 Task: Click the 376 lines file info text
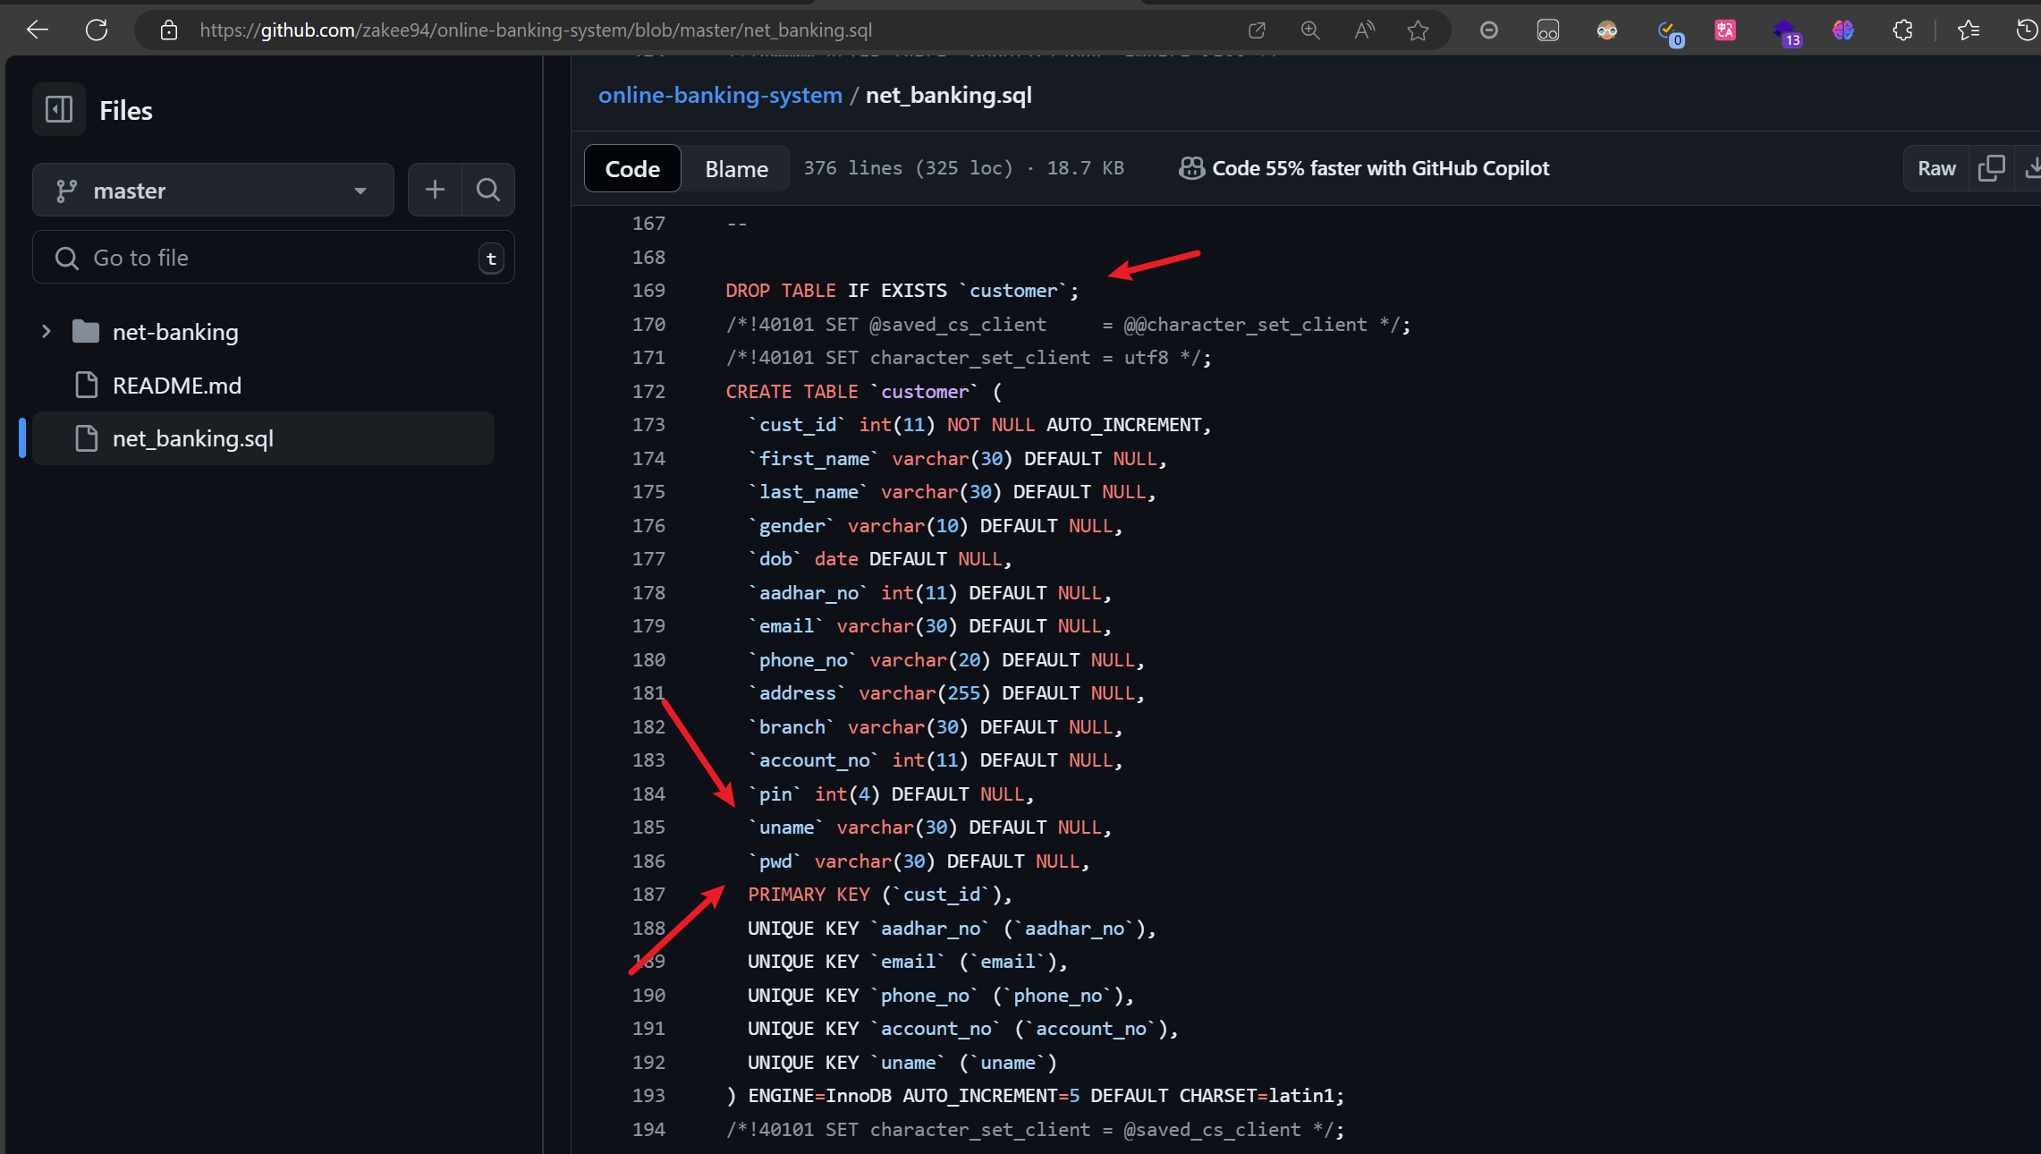(963, 168)
